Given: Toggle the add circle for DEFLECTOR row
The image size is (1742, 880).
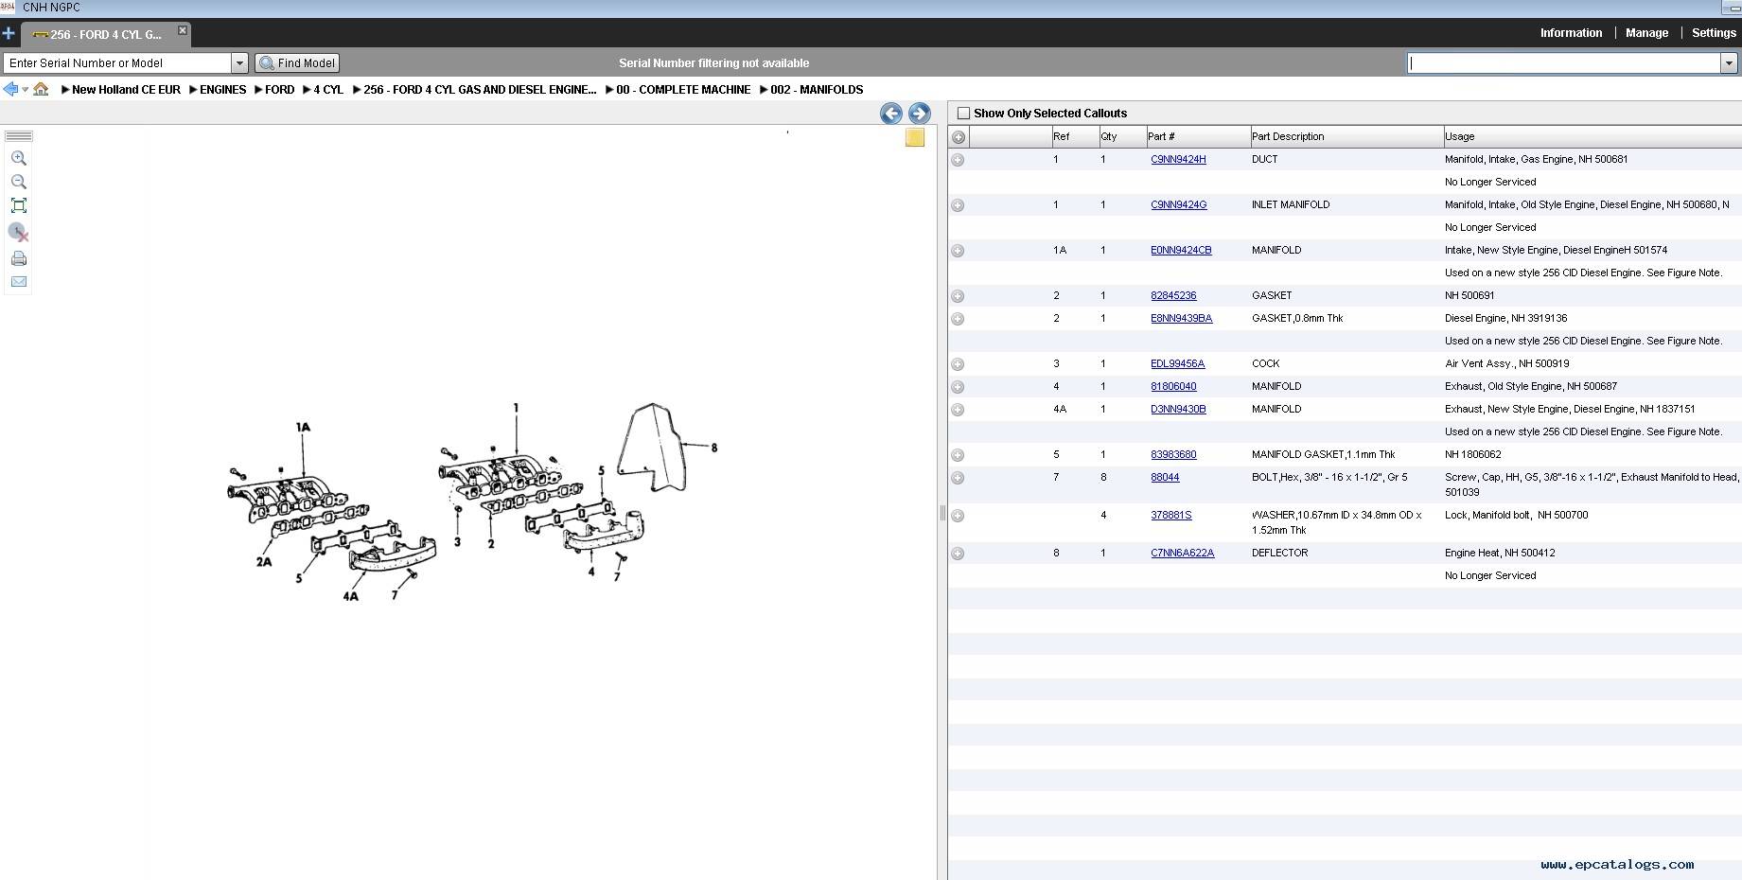Looking at the screenshot, I should tap(958, 554).
